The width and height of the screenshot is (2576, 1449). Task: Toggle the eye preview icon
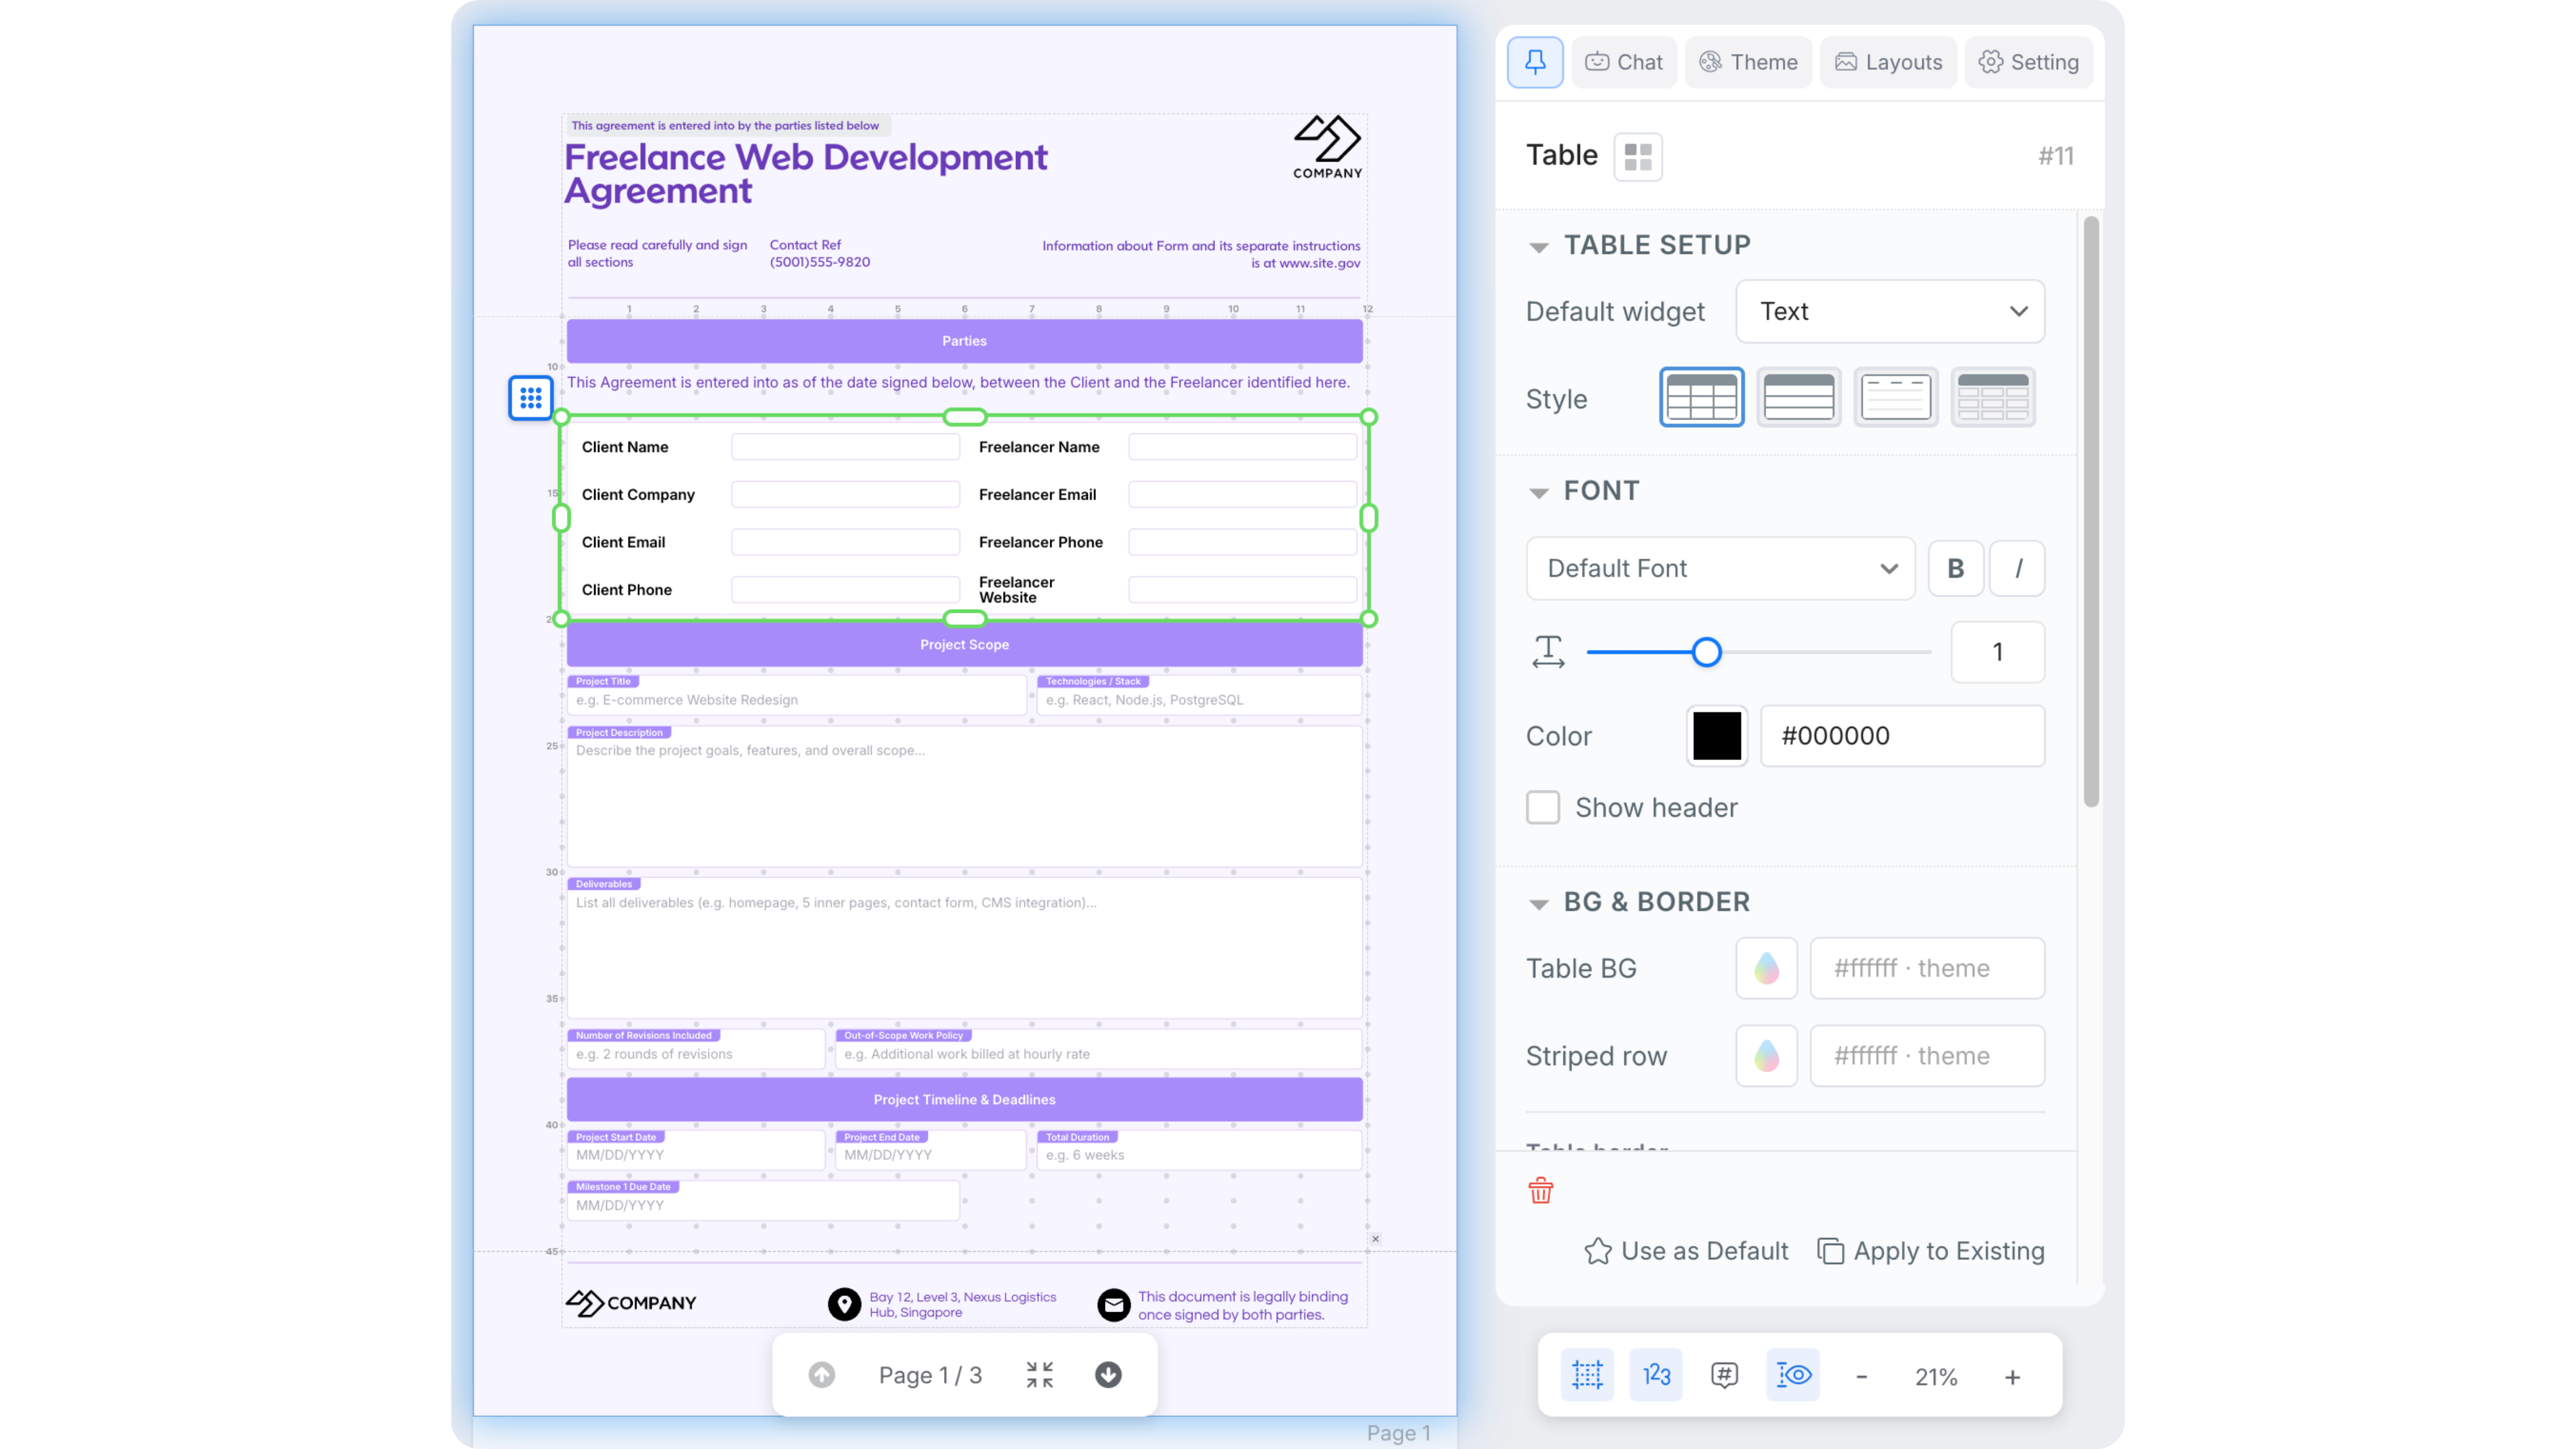click(1793, 1375)
